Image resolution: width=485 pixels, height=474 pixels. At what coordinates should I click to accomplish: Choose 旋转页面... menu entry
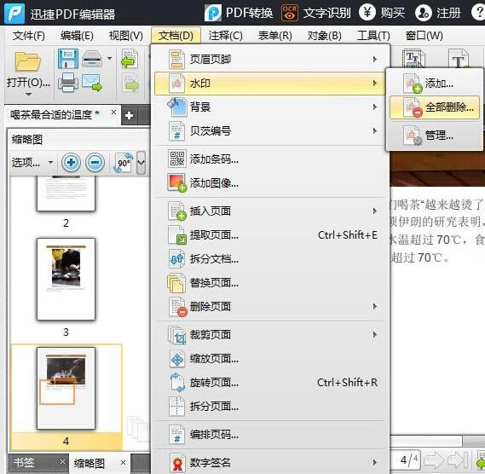coord(270,383)
